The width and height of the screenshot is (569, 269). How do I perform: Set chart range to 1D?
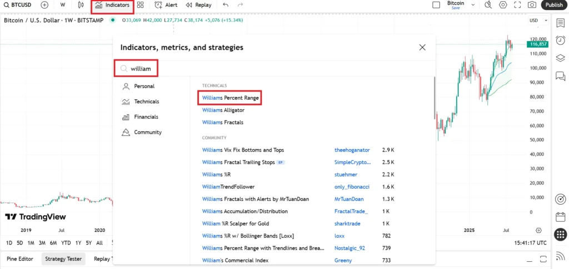[x=9, y=243]
